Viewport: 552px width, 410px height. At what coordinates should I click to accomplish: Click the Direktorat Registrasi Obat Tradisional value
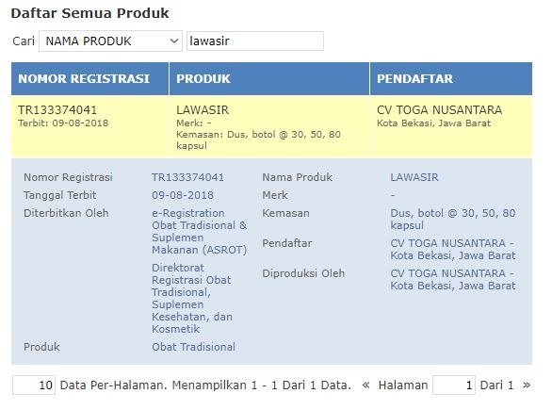[x=192, y=299]
